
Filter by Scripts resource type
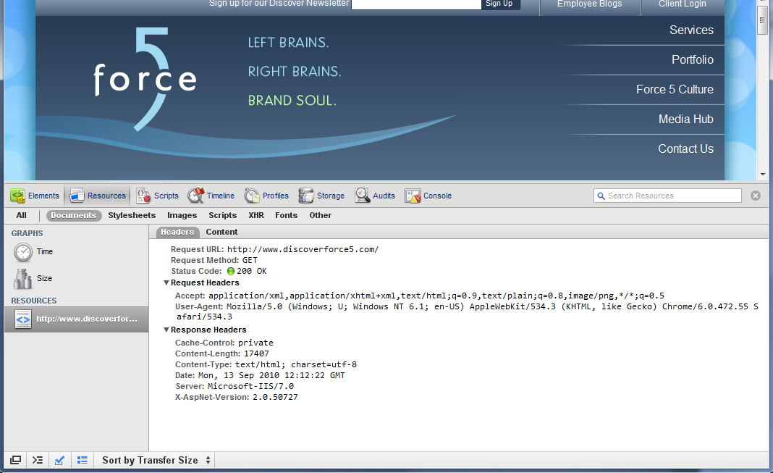(x=222, y=216)
